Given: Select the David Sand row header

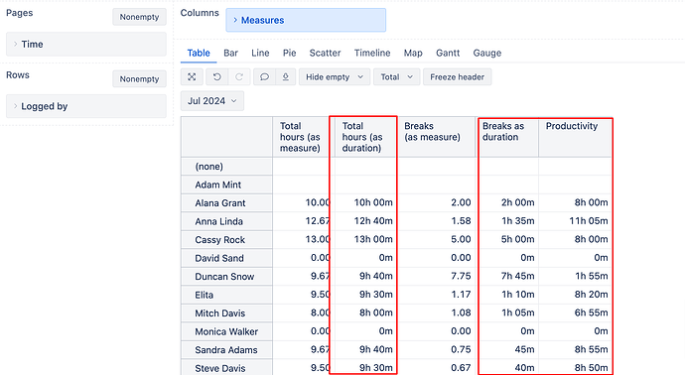Looking at the screenshot, I should point(226,258).
